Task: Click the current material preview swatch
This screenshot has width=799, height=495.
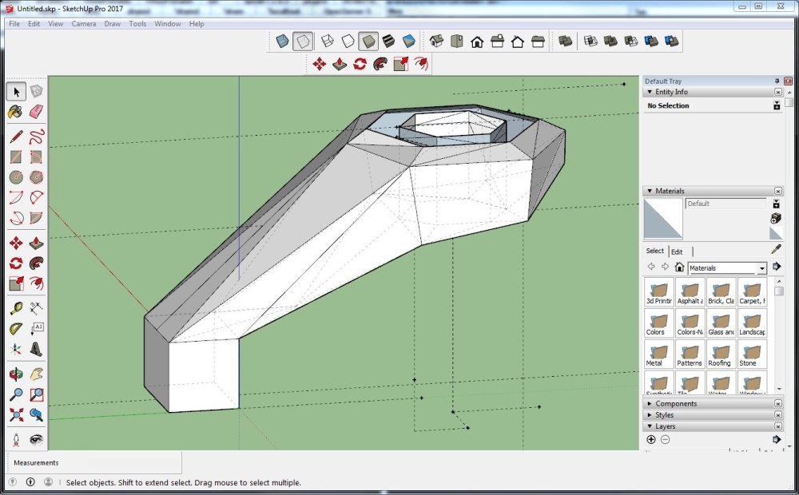Action: point(663,219)
